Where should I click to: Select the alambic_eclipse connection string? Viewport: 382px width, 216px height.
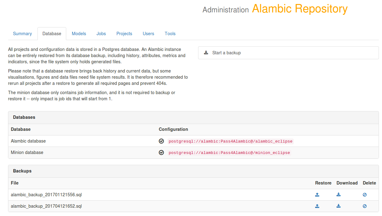(x=230, y=141)
